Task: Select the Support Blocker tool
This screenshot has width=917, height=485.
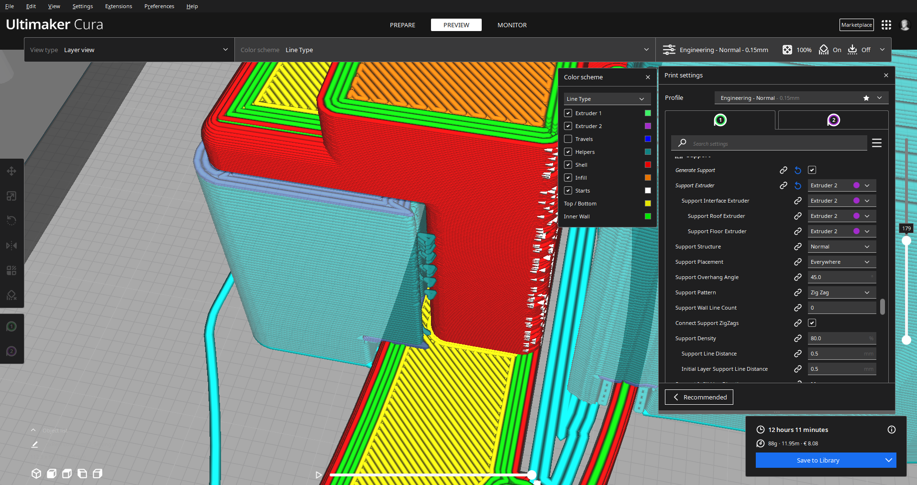Action: [11, 295]
